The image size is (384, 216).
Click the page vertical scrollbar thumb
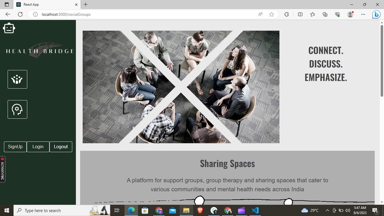[x=382, y=61]
